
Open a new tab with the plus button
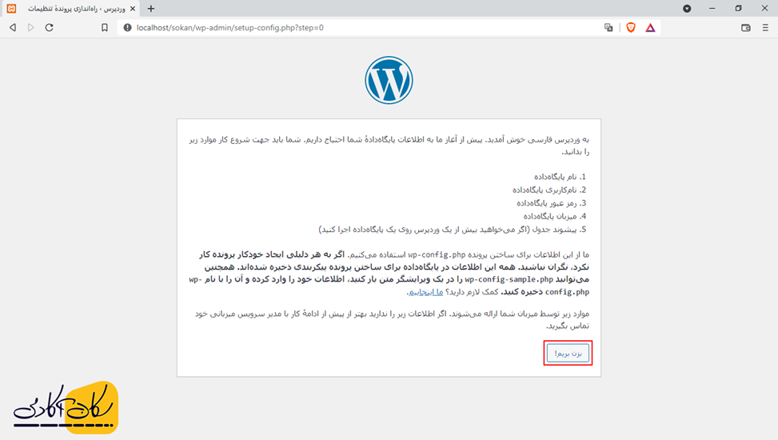[x=151, y=9]
